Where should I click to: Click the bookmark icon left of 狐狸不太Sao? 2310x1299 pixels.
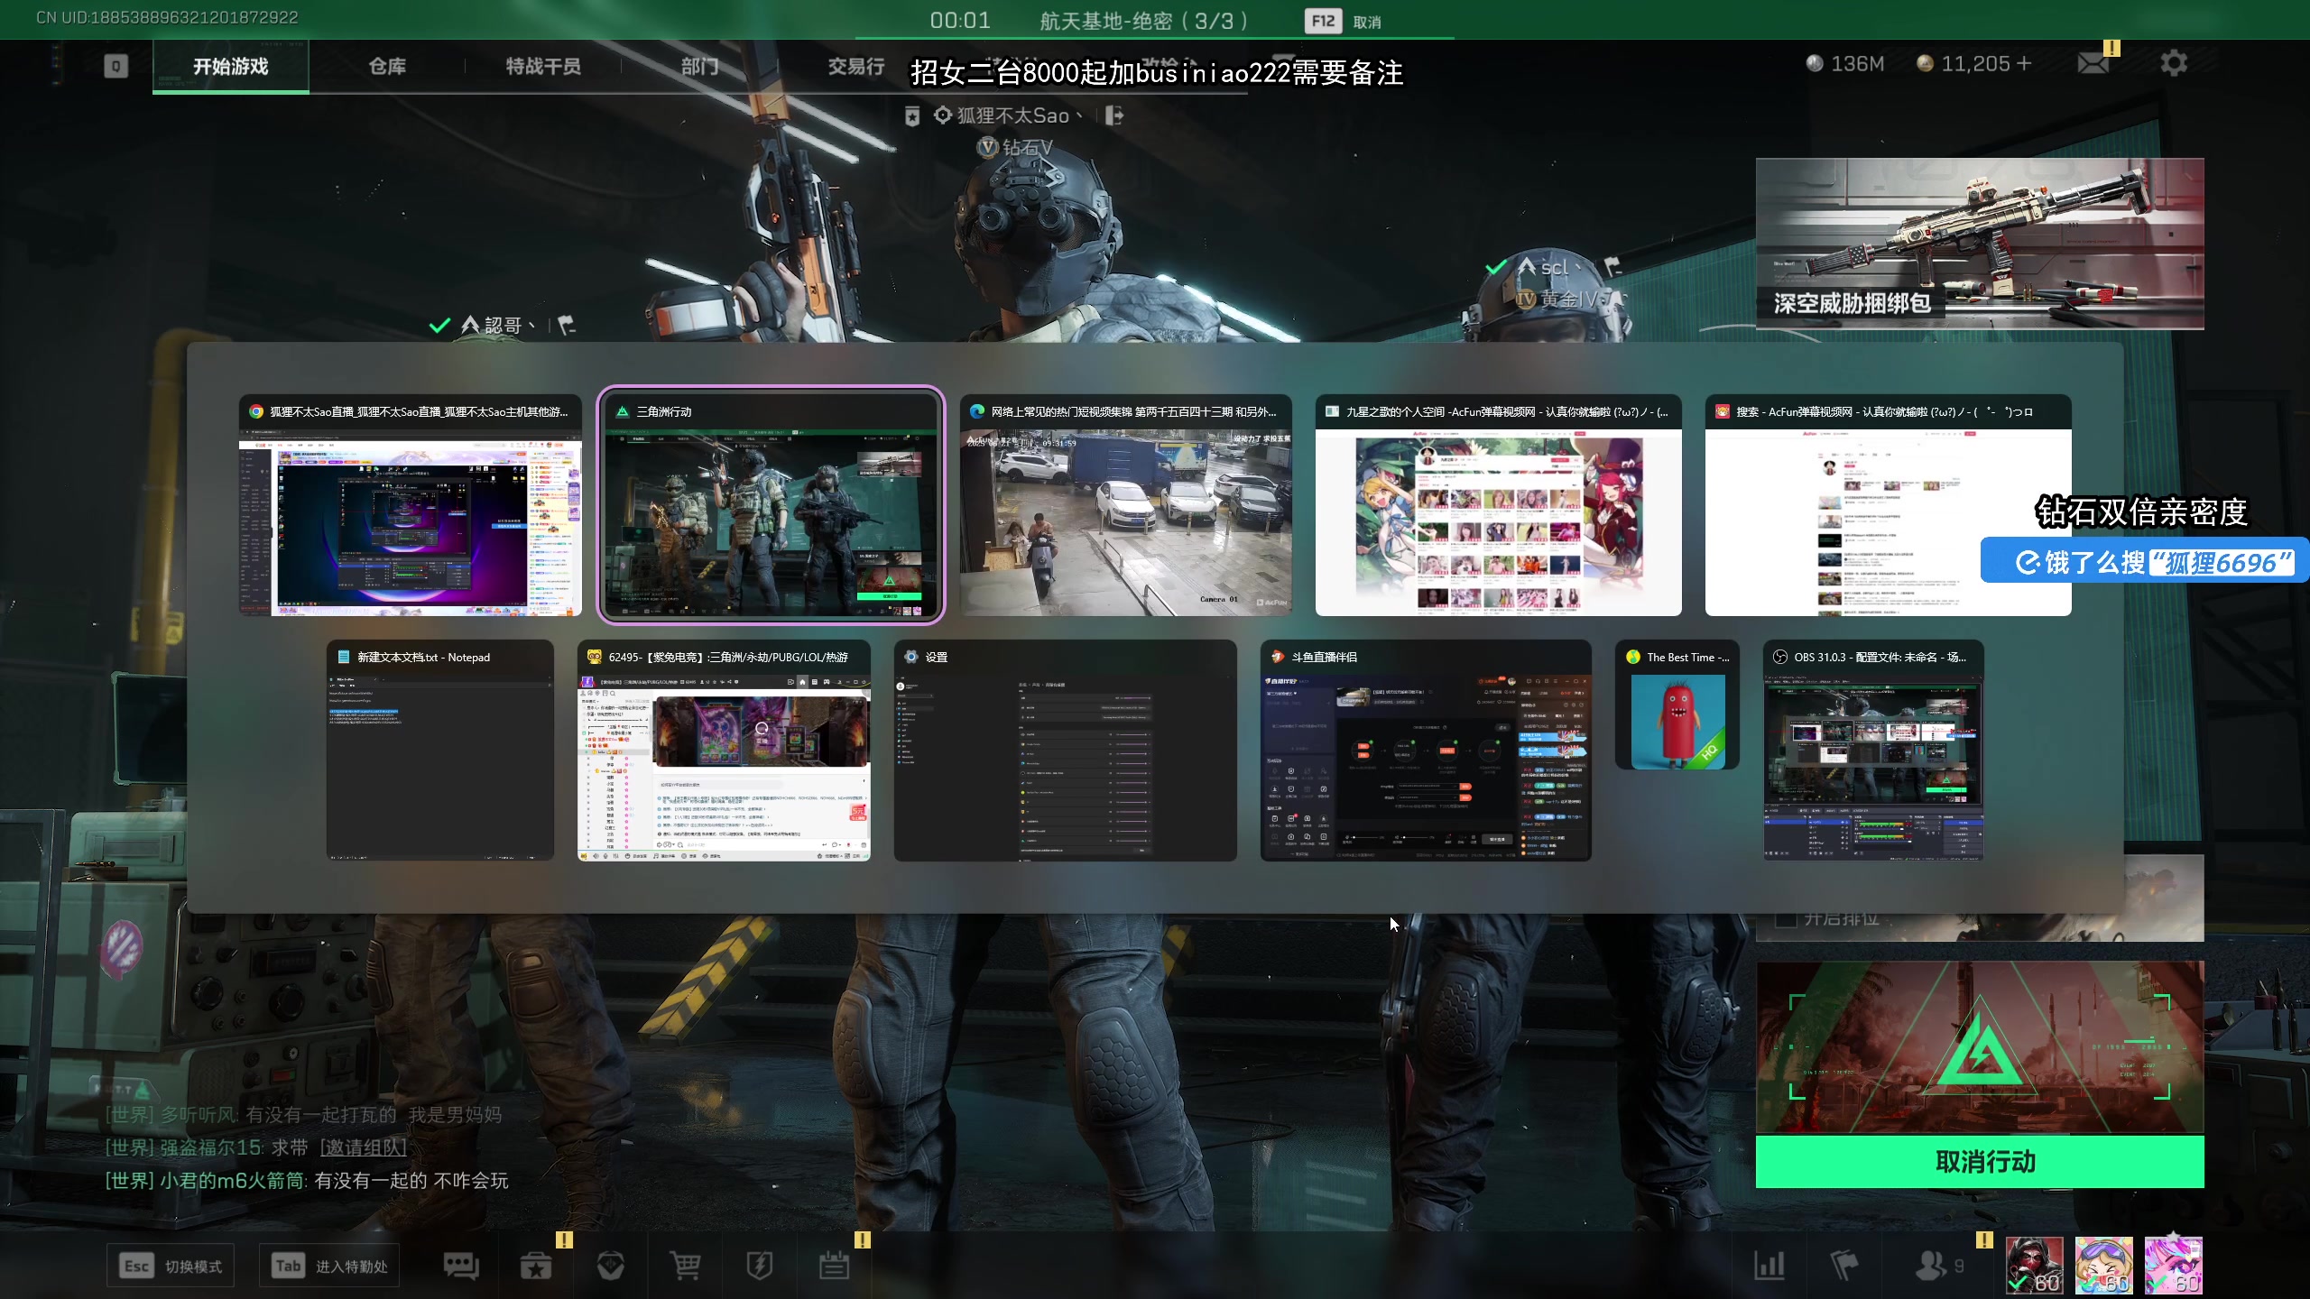pyautogui.click(x=912, y=115)
